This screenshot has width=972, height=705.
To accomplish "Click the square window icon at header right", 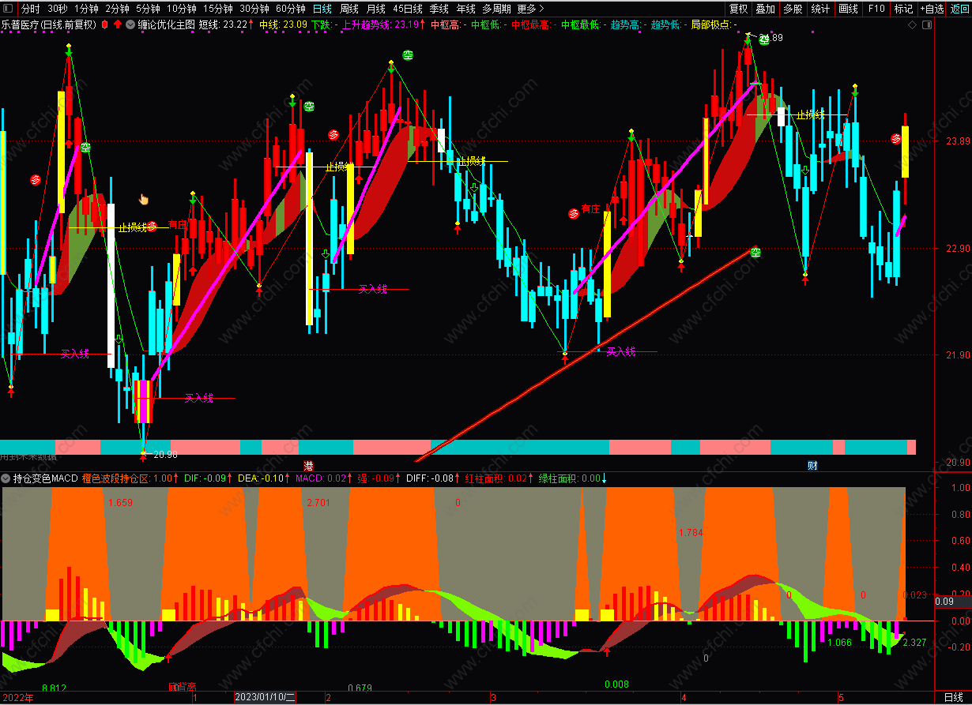I will pos(927,24).
